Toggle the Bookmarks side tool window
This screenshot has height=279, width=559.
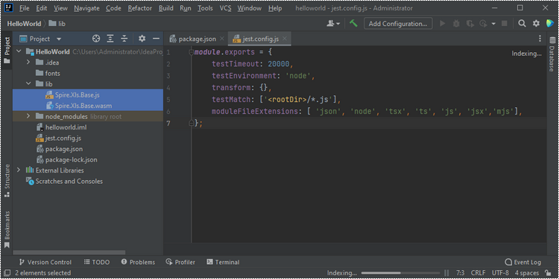point(7,230)
